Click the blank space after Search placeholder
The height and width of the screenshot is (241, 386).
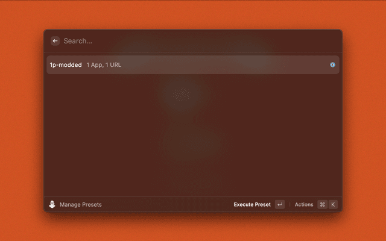[x=215, y=41]
